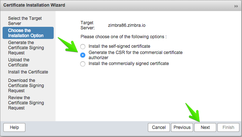Open the Choose the Installation Option step
242x137 pixels.
(28, 33)
